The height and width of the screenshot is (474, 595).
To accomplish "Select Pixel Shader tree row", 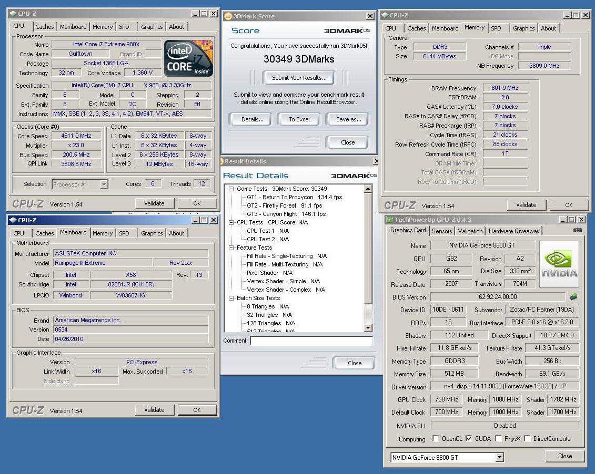I will coord(269,273).
